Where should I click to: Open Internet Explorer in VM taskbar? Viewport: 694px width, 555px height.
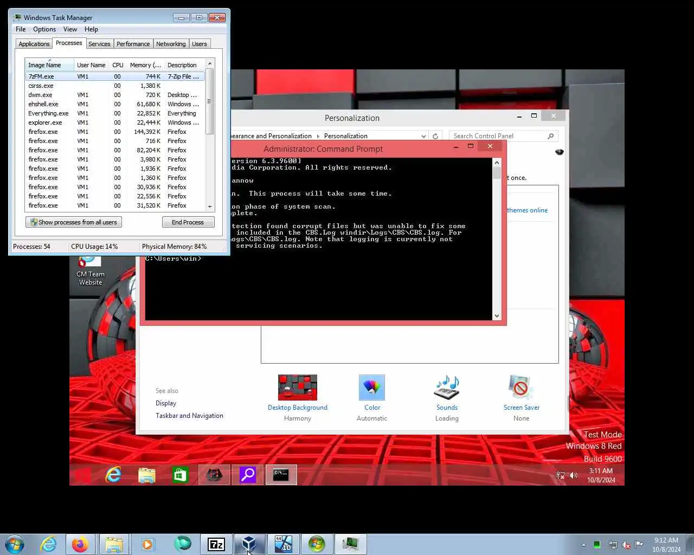pos(113,475)
